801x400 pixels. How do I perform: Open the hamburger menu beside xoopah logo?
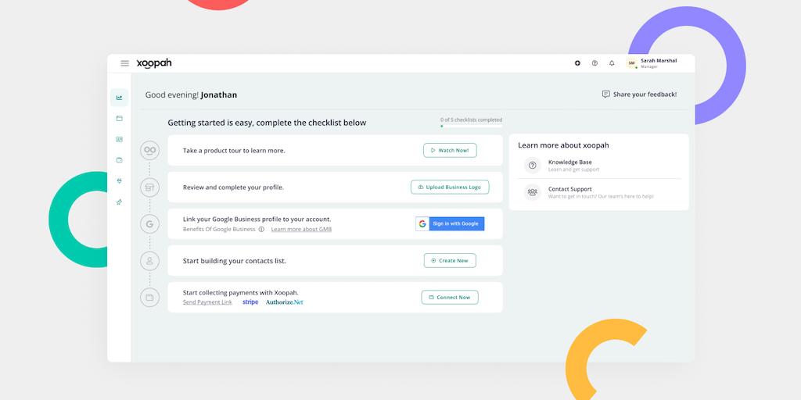124,63
